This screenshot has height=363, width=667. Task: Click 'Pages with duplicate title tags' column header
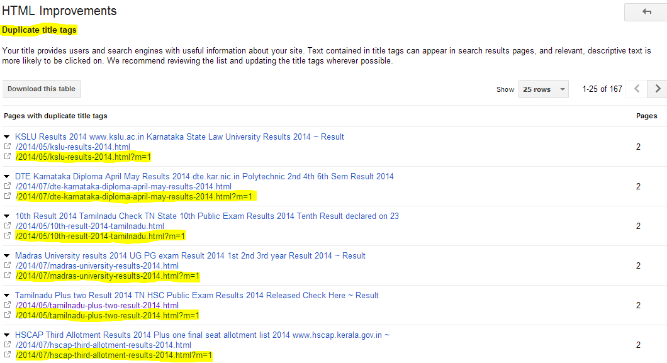pos(55,116)
